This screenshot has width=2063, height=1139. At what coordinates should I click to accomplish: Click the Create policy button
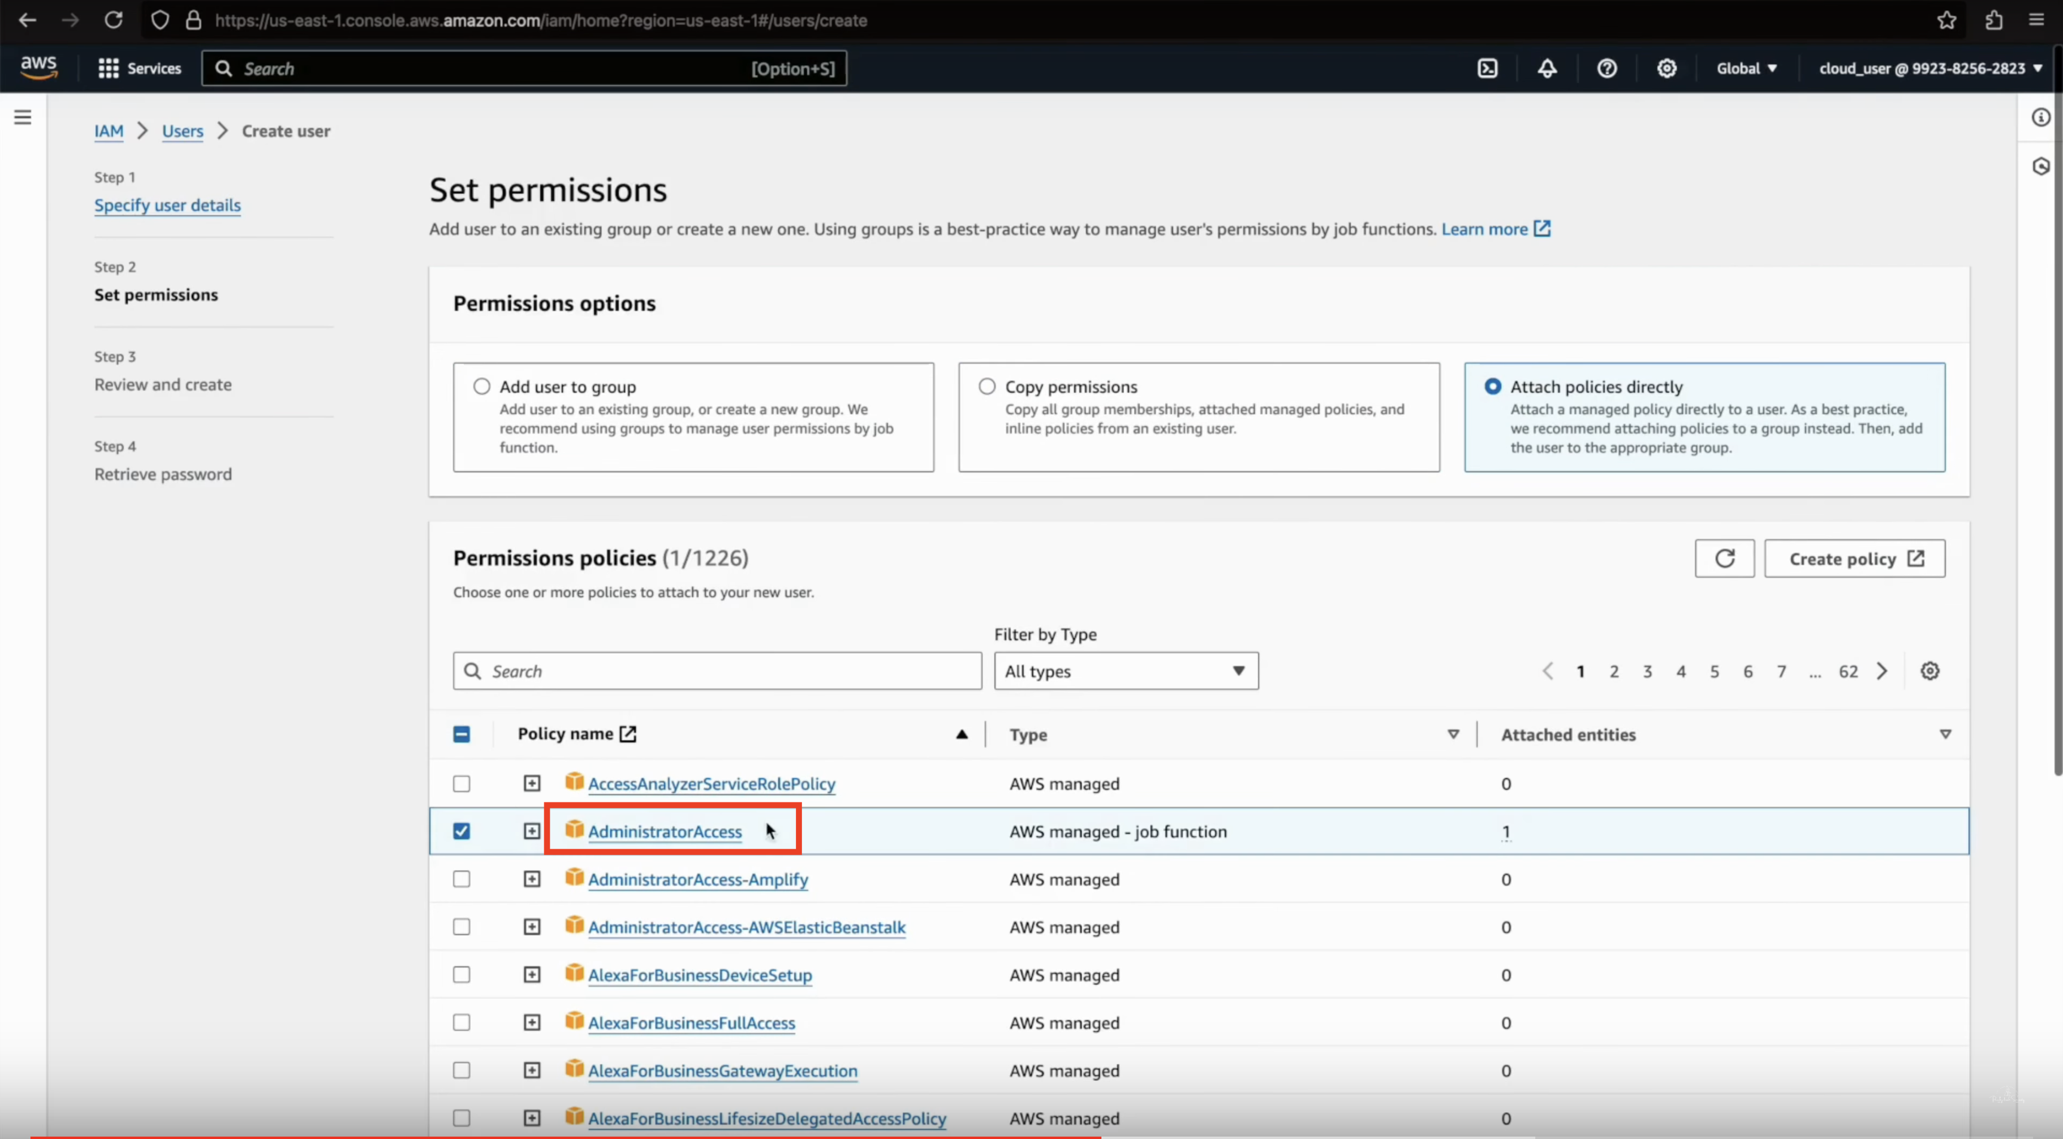click(x=1854, y=558)
